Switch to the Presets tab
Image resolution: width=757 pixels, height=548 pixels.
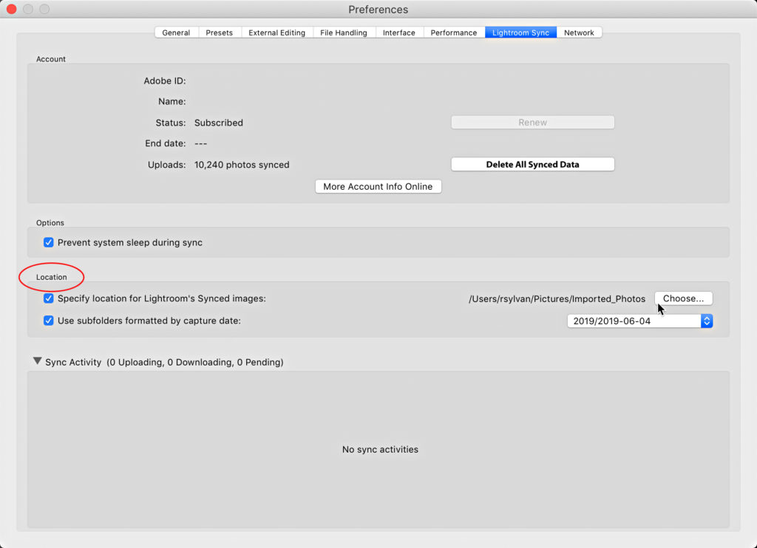point(219,32)
